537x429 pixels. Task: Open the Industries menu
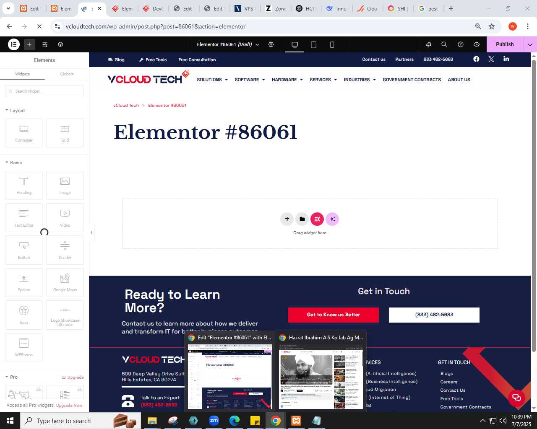[x=360, y=80]
